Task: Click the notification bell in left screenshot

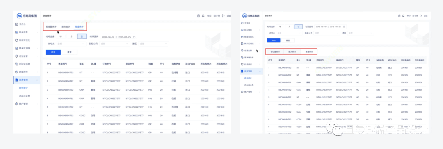Action: [203, 16]
